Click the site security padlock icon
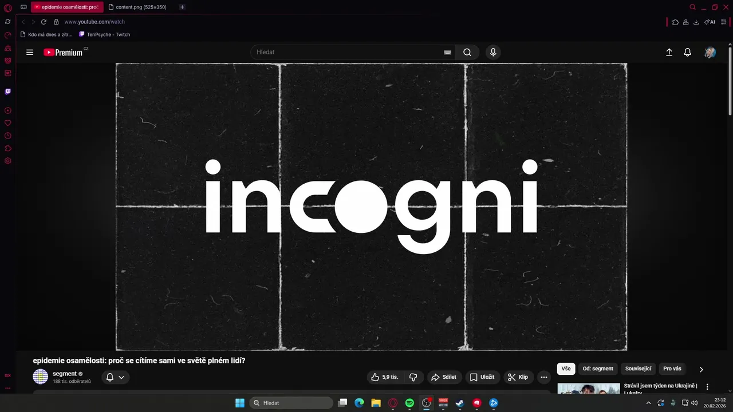This screenshot has height=412, width=733. [x=56, y=22]
